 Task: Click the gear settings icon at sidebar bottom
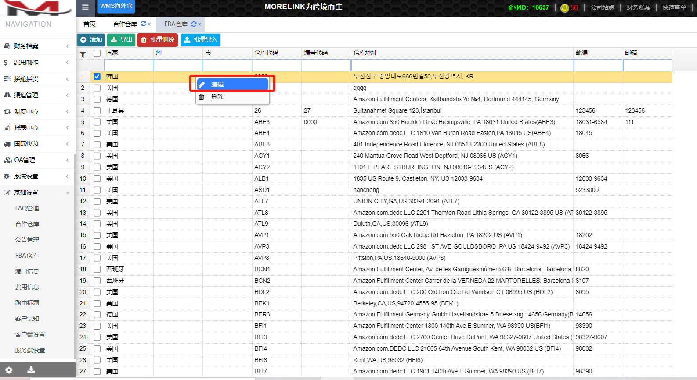tap(9, 370)
